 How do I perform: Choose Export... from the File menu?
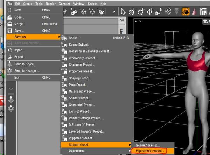34,57
